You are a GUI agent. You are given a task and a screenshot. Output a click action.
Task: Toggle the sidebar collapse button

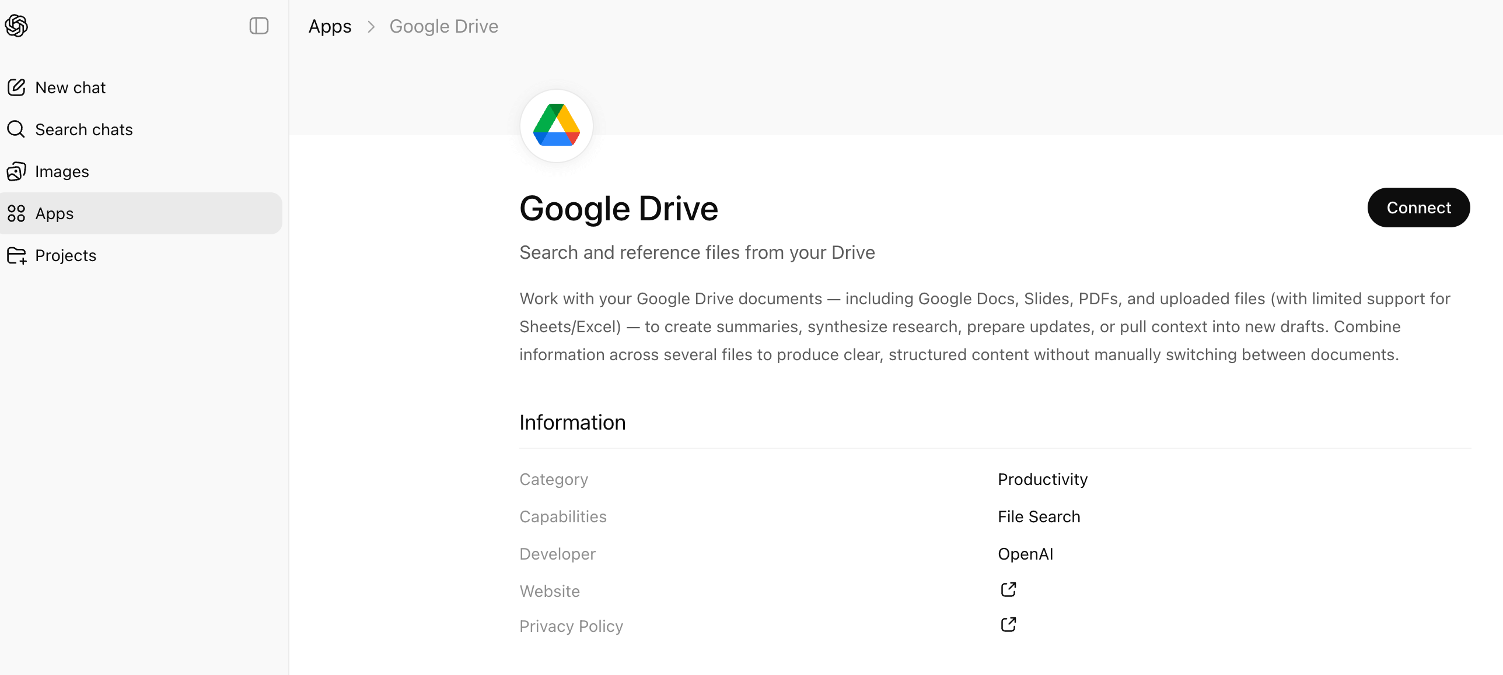click(x=258, y=26)
